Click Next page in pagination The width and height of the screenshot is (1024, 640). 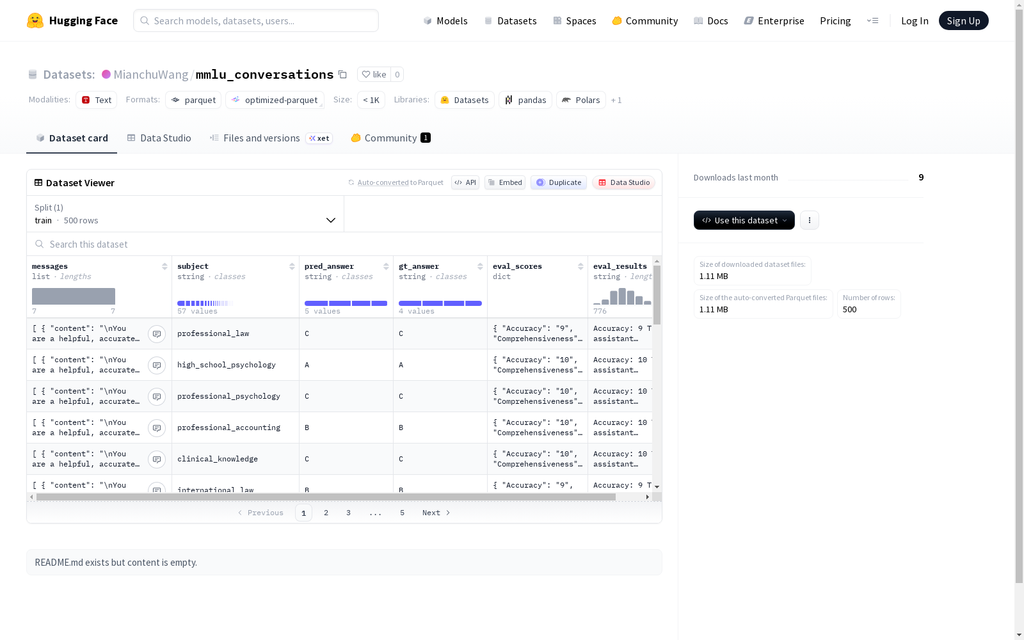coord(436,513)
